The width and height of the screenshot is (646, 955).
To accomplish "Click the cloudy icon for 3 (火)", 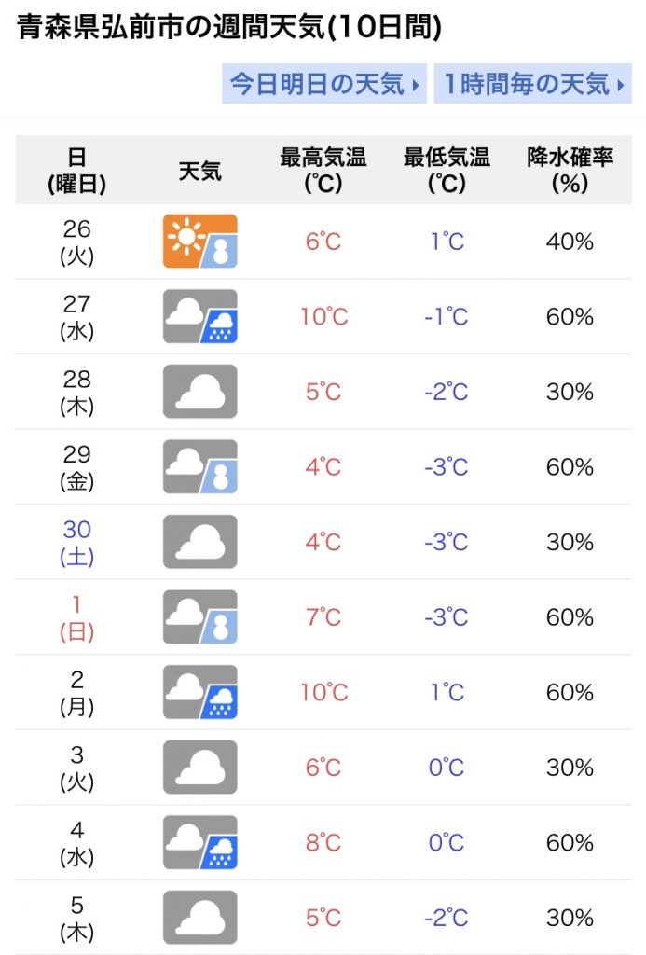I will [199, 767].
